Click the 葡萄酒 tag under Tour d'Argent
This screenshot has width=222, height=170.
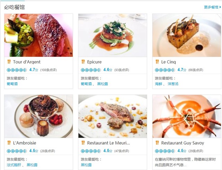pos(12,84)
